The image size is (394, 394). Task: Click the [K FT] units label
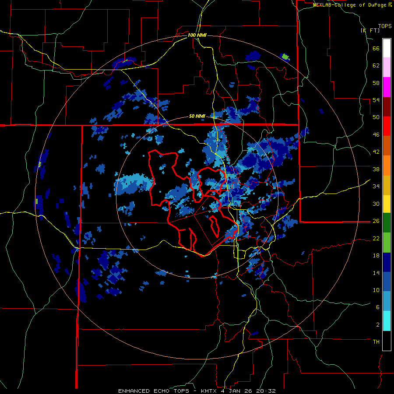point(370,30)
